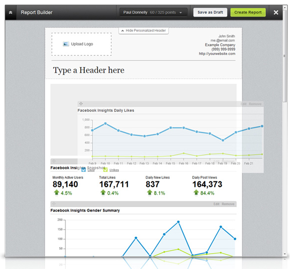
Task: Toggle the Unlikes legend checkbox
Action: [x=105, y=170]
